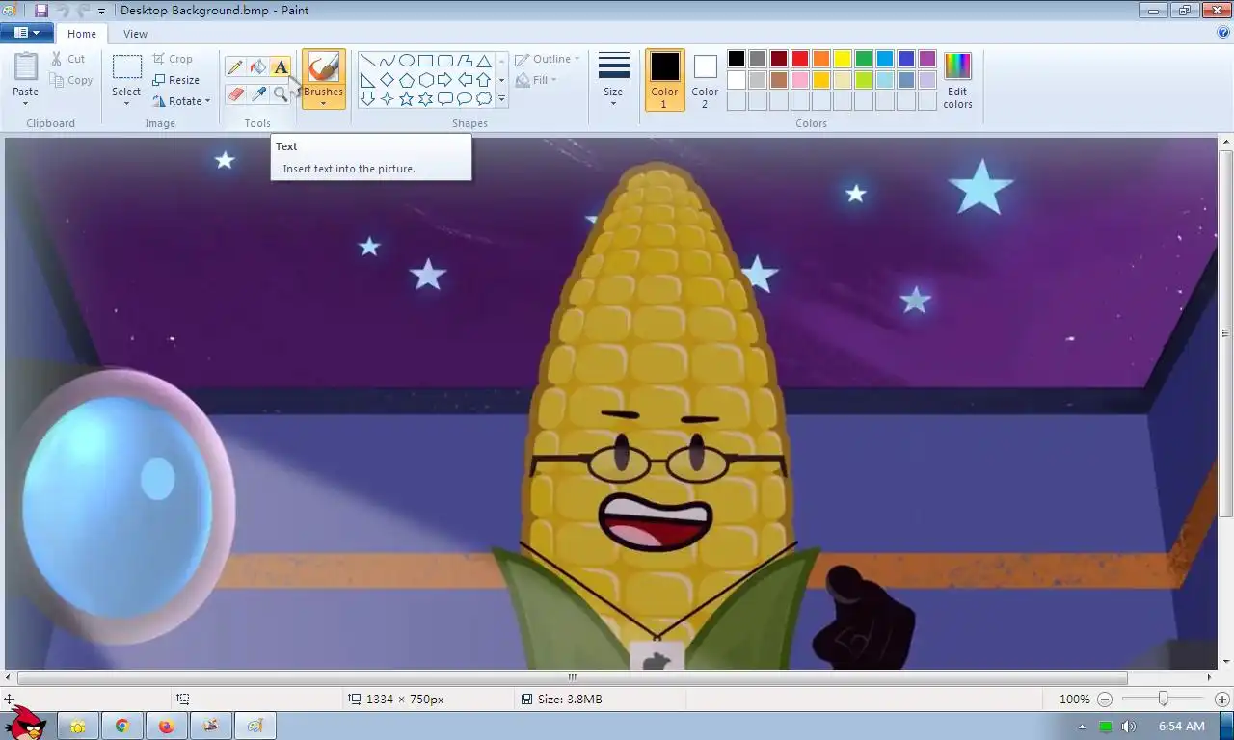Choose the Oval shape
Viewport: 1234px width, 740px height.
pyautogui.click(x=406, y=61)
